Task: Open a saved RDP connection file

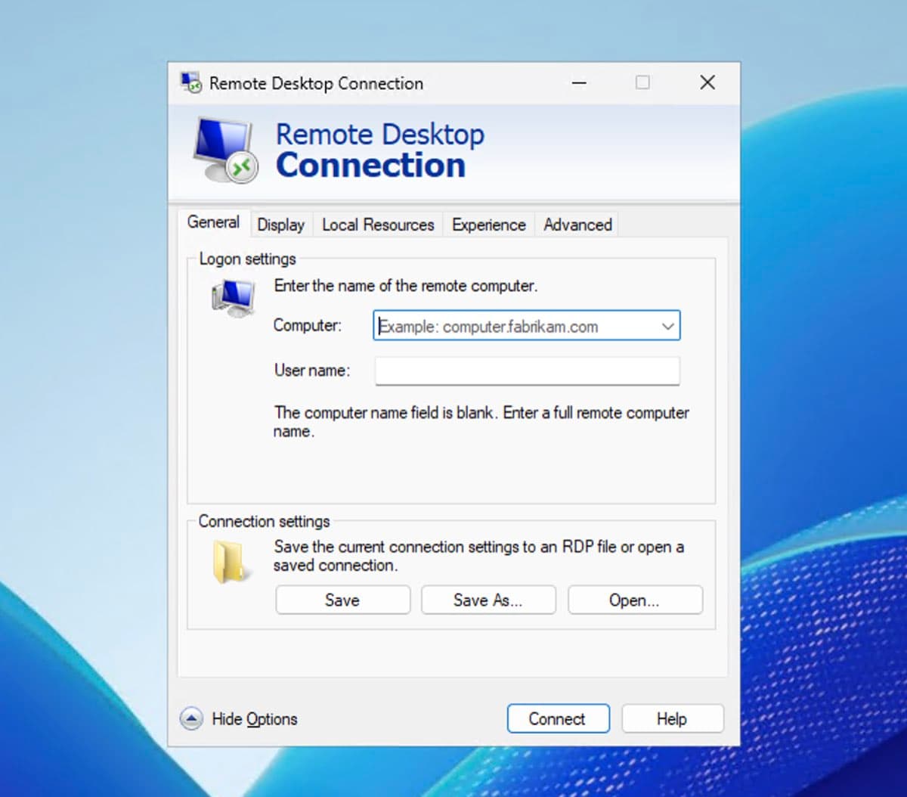Action: pyautogui.click(x=634, y=600)
